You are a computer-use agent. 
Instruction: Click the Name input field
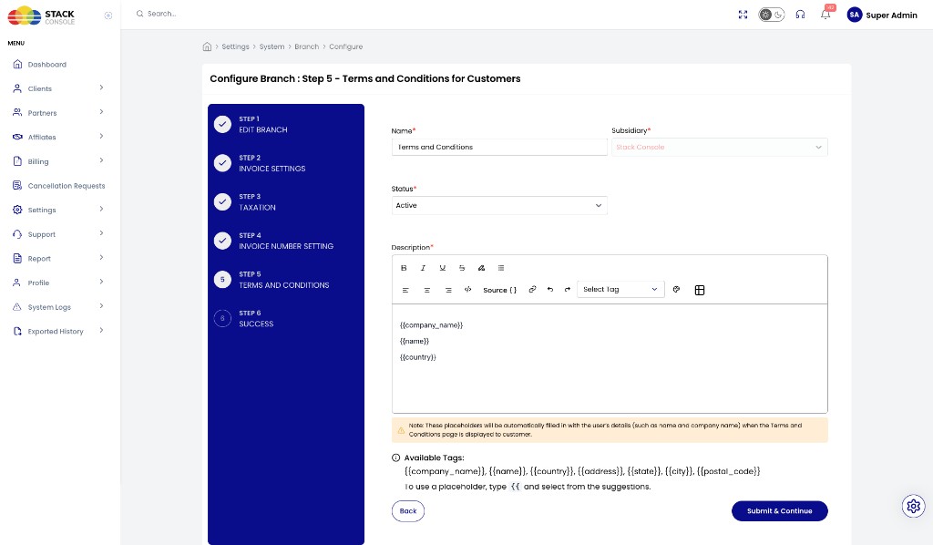(x=499, y=147)
